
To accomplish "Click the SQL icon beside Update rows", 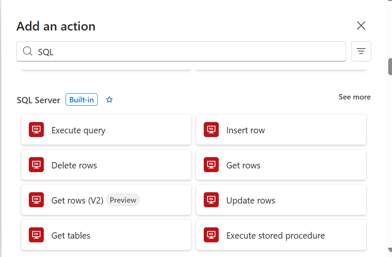I will [211, 200].
